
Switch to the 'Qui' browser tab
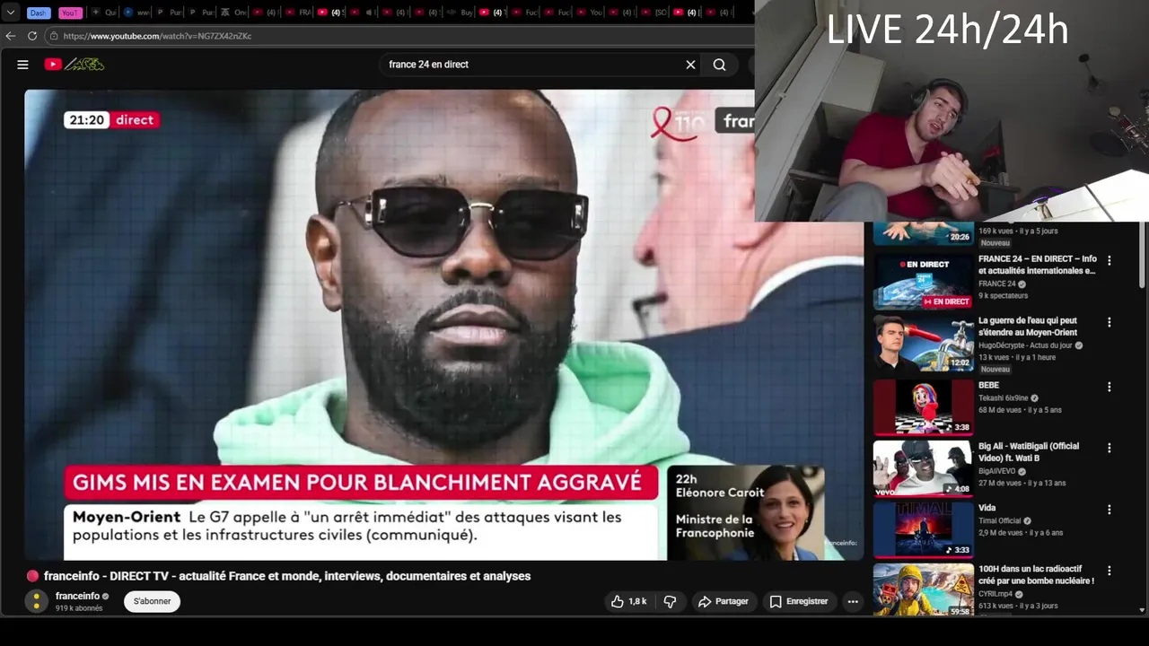point(105,13)
